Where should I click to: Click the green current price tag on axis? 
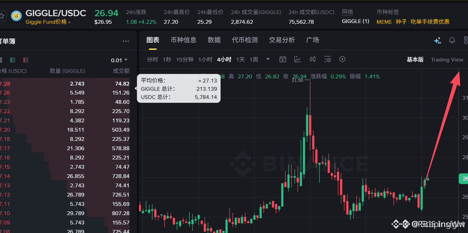tap(463, 179)
